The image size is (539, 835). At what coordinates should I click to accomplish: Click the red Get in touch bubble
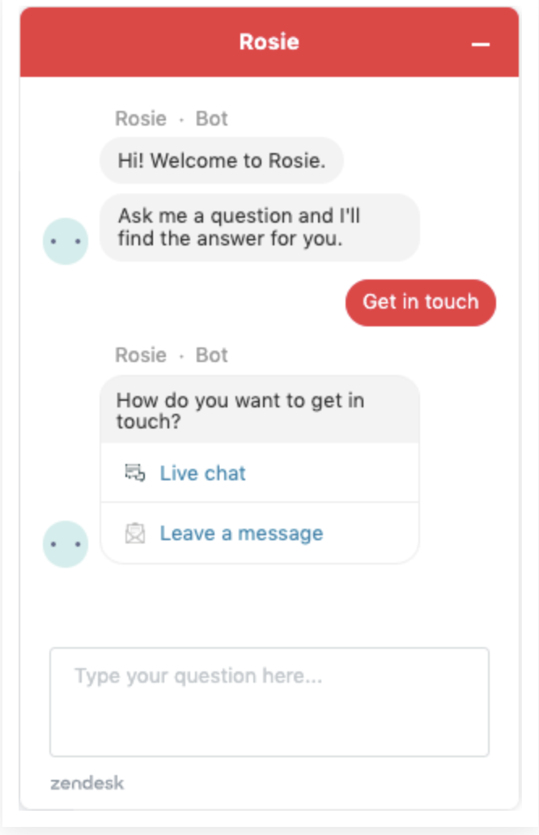point(420,302)
